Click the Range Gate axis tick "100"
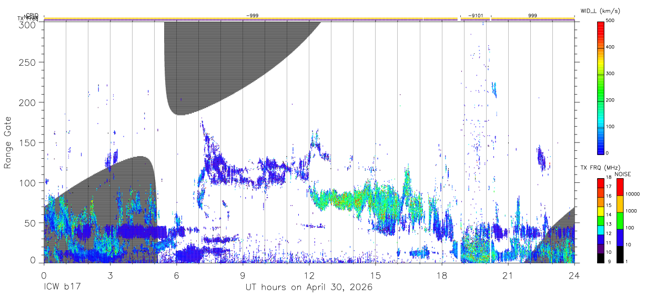 [28, 183]
